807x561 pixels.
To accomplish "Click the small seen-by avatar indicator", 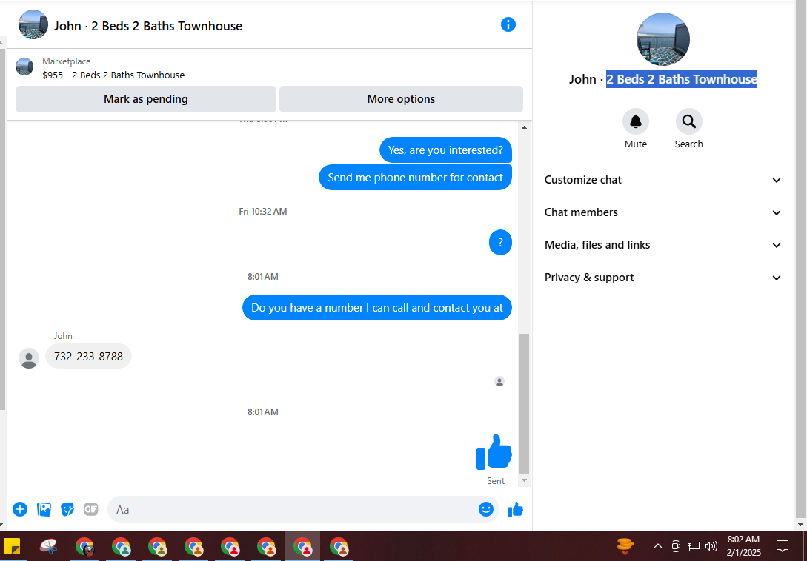I will click(499, 382).
